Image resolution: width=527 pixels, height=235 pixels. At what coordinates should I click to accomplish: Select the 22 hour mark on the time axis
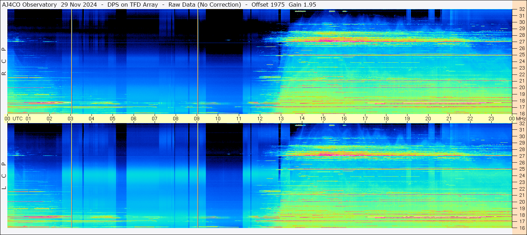[470, 119]
